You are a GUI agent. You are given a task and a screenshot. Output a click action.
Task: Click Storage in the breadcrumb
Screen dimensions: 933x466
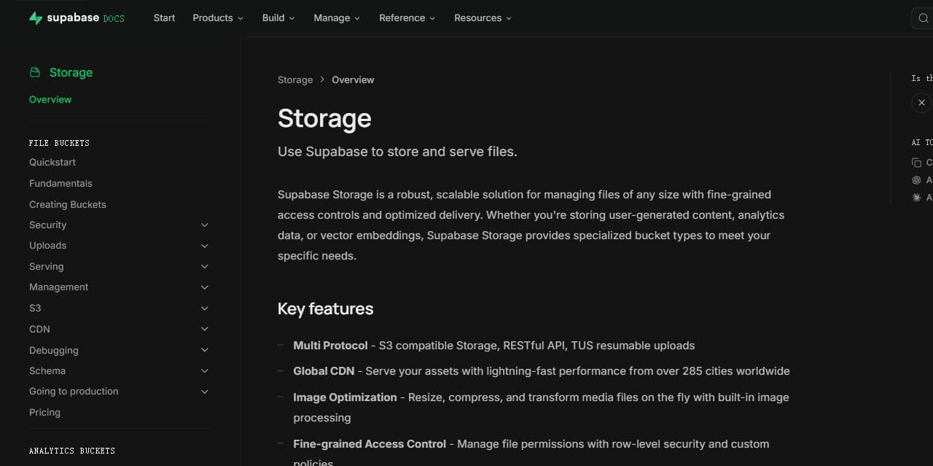click(x=295, y=79)
